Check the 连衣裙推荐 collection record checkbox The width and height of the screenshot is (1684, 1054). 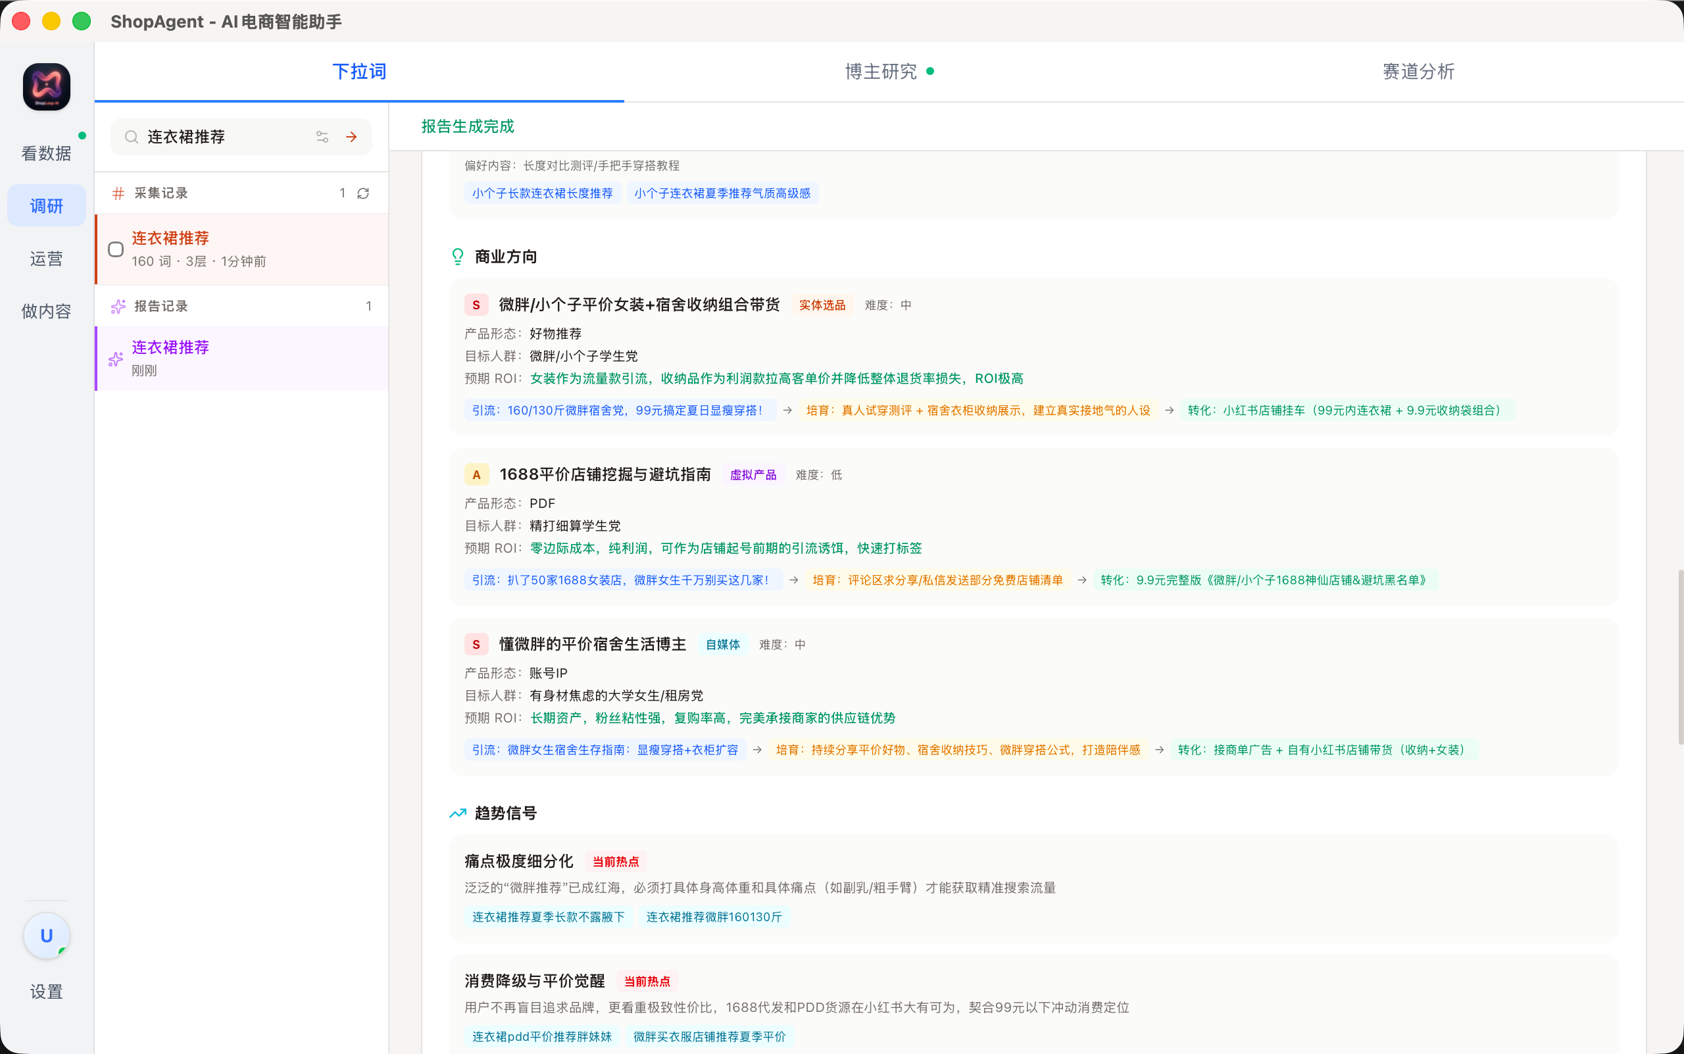[116, 249]
